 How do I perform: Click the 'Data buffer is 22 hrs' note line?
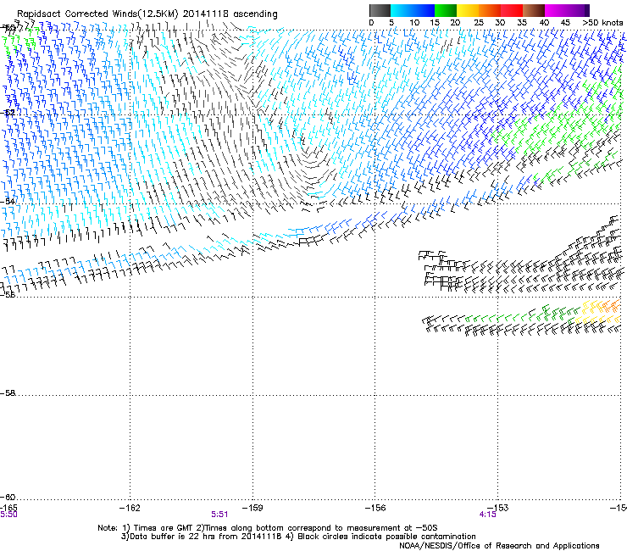pyautogui.click(x=298, y=537)
